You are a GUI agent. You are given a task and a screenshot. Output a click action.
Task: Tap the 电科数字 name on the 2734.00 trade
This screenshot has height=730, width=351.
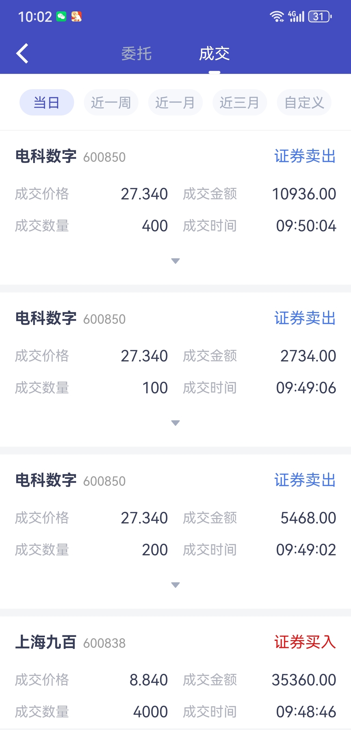pos(46,318)
